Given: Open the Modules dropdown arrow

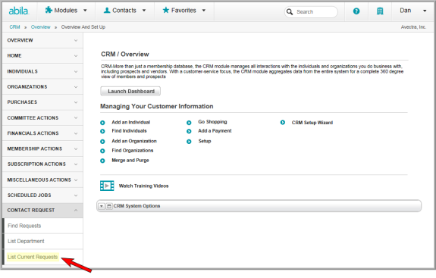Looking at the screenshot, I should click(85, 11).
